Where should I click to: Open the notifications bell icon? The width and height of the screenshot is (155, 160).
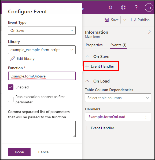pos(110,7)
